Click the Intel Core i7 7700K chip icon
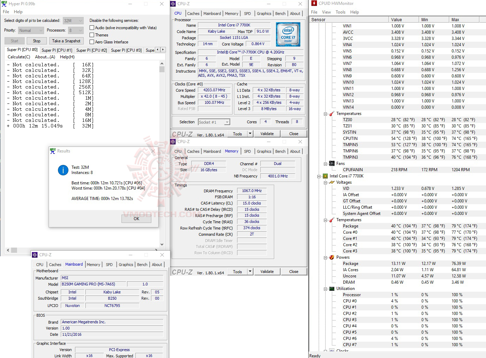 tap(325, 176)
